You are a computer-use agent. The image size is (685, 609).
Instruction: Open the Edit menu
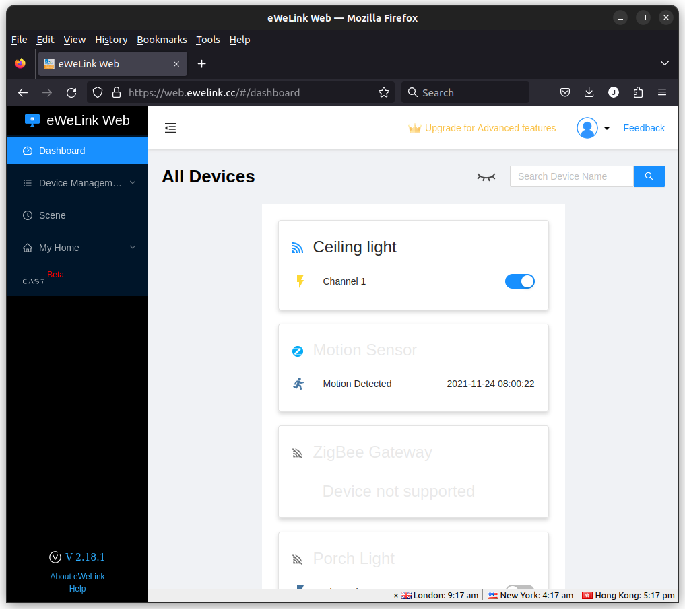(45, 40)
